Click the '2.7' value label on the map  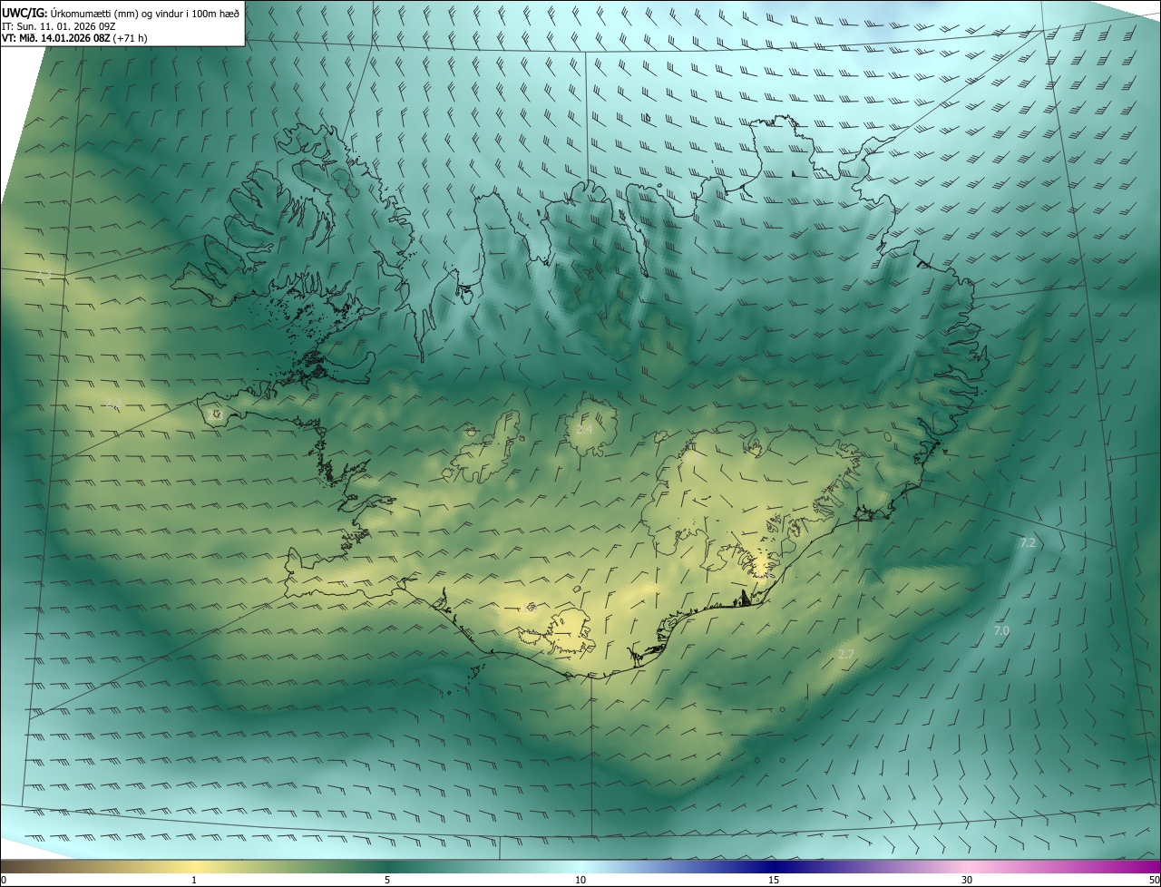click(846, 654)
